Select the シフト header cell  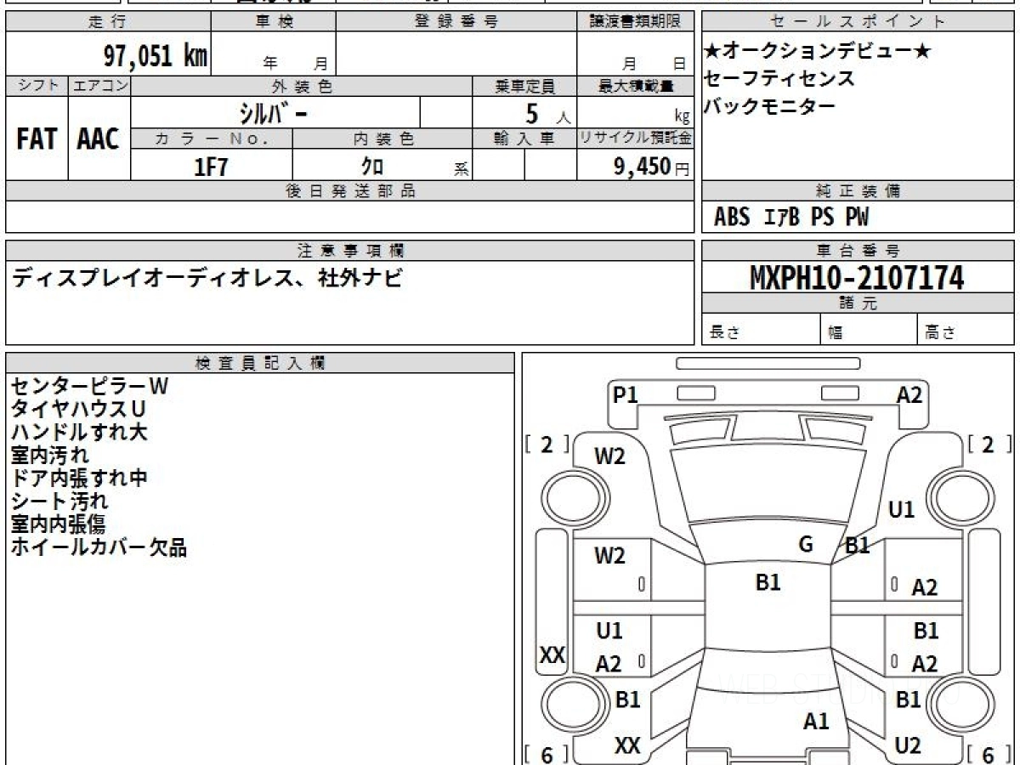point(37,86)
